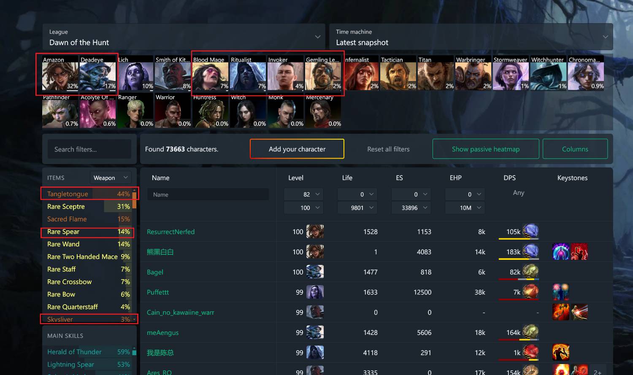
Task: Expand the Time machine snapshot selector
Action: 471,37
